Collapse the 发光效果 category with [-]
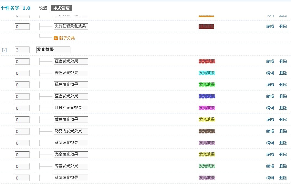Image resolution: width=291 pixels, height=184 pixels. (x=5, y=50)
